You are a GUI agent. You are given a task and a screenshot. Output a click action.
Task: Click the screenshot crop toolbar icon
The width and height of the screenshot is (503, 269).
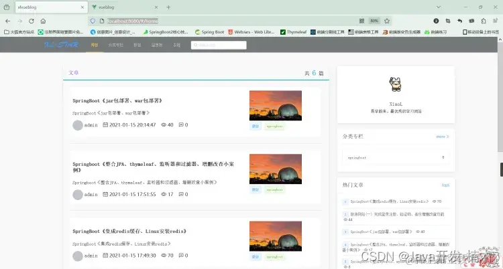(448, 21)
